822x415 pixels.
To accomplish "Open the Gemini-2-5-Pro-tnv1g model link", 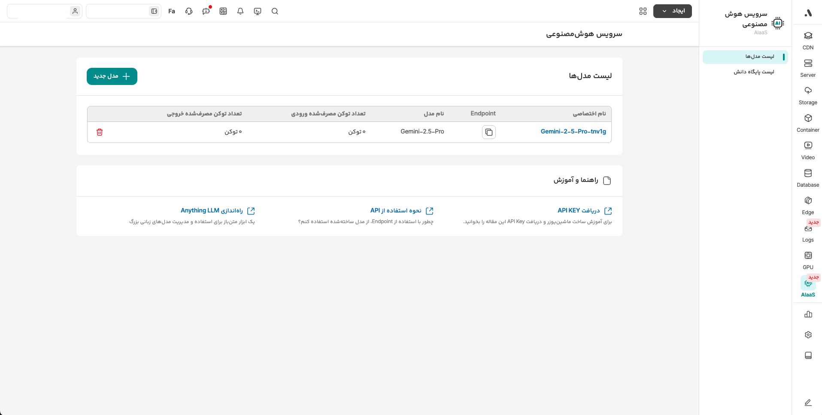I will tap(573, 132).
